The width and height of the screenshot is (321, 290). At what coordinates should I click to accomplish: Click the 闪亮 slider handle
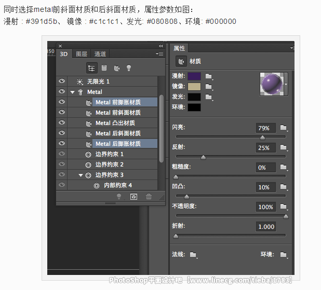coord(262,137)
